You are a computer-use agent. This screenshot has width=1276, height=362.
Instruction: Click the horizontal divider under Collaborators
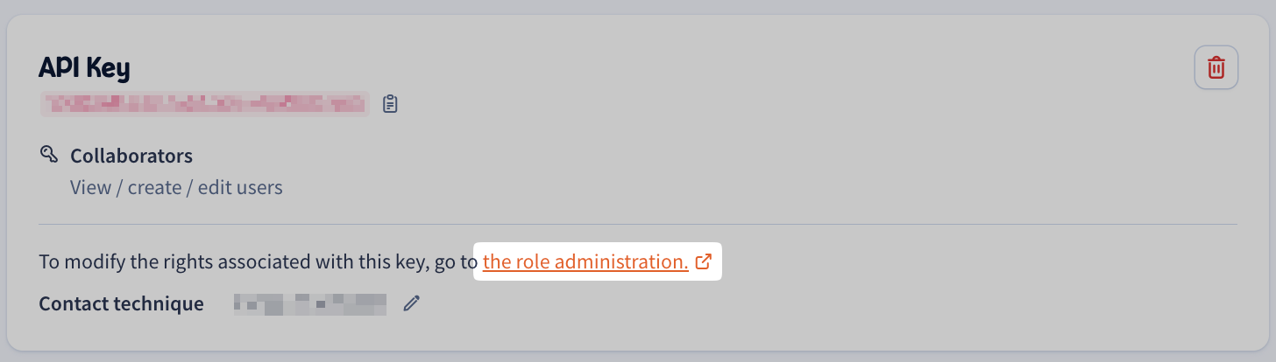pyautogui.click(x=637, y=225)
